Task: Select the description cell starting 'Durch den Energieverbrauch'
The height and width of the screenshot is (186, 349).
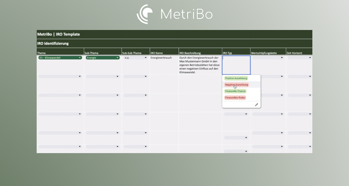Action: coord(200,65)
